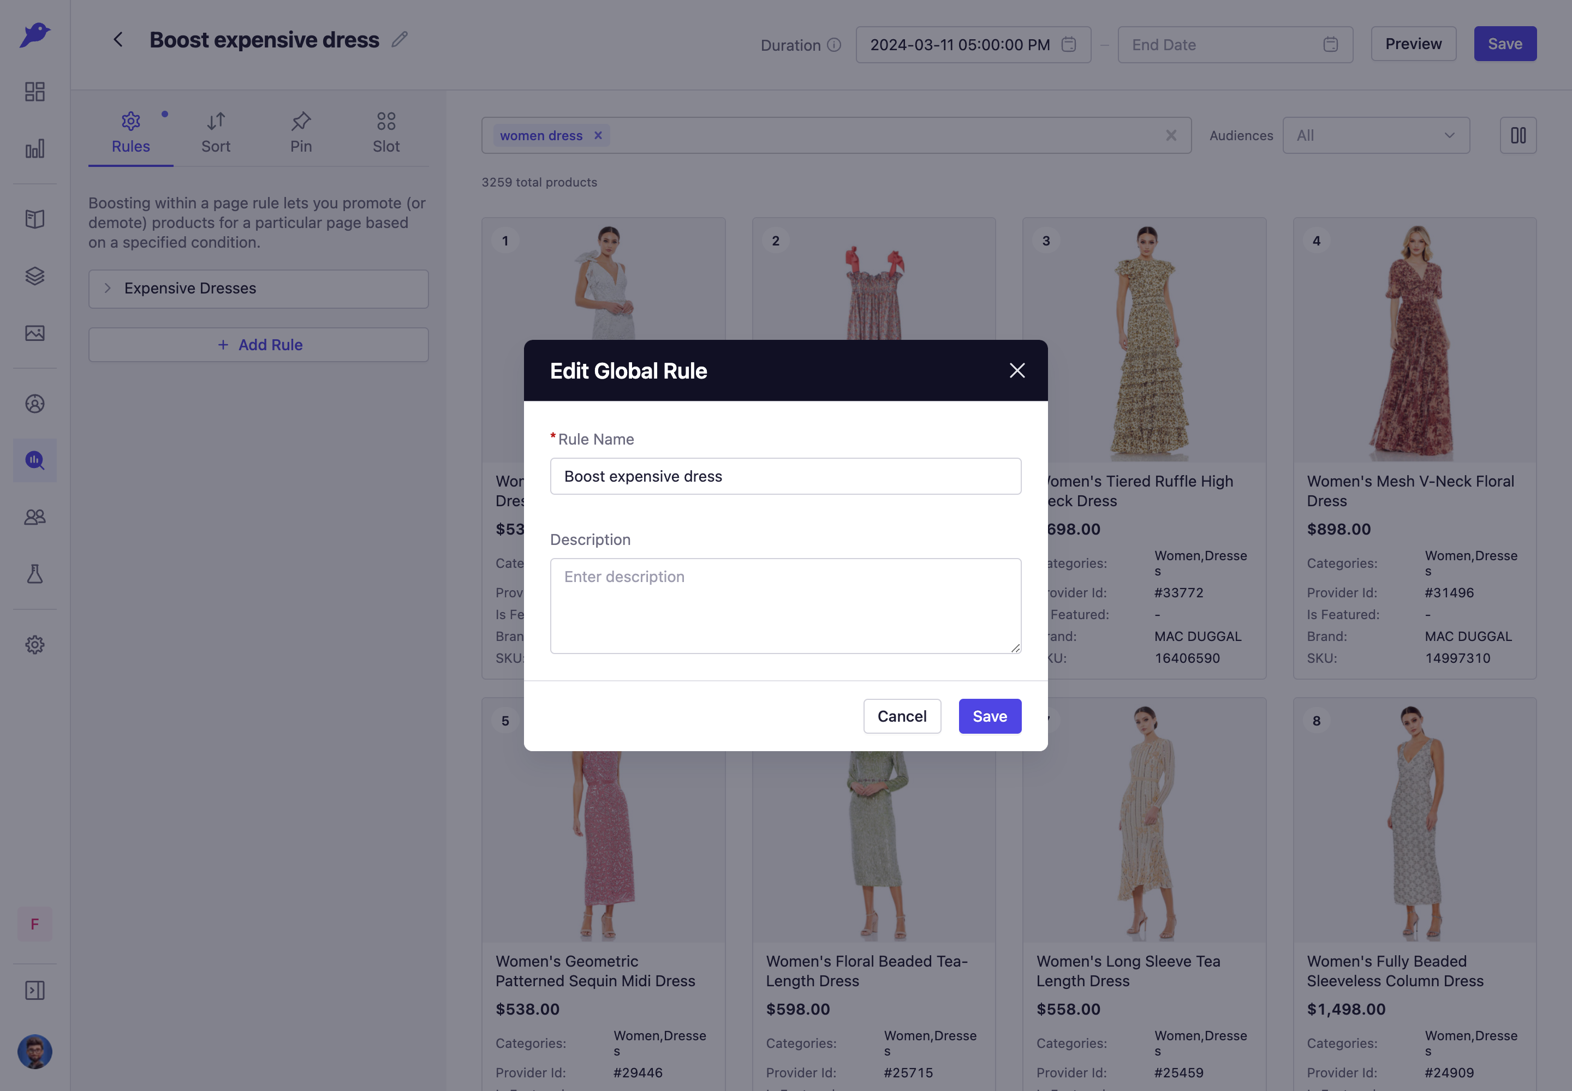Toggle the column layout view icon

pos(1518,135)
